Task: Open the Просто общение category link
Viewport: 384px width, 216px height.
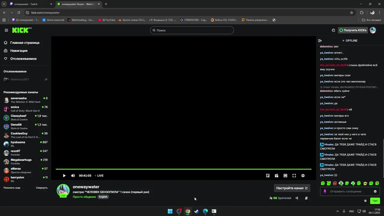Action: [x=84, y=197]
